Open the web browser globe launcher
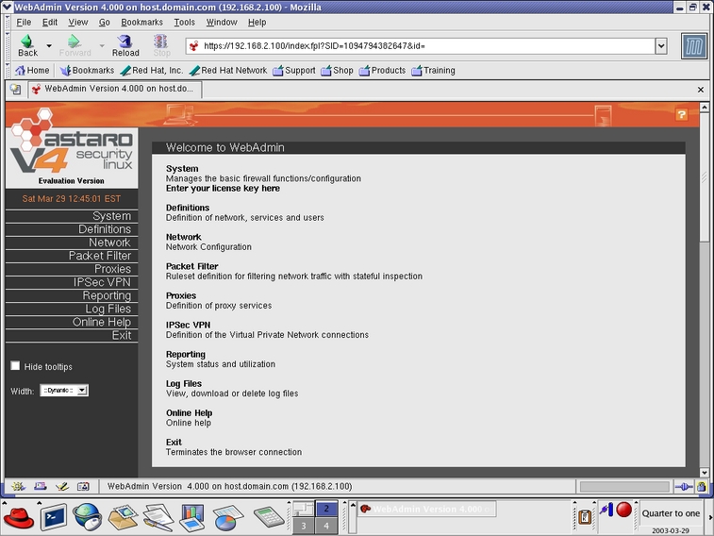Screen dimensions: 714x536 click(x=88, y=516)
